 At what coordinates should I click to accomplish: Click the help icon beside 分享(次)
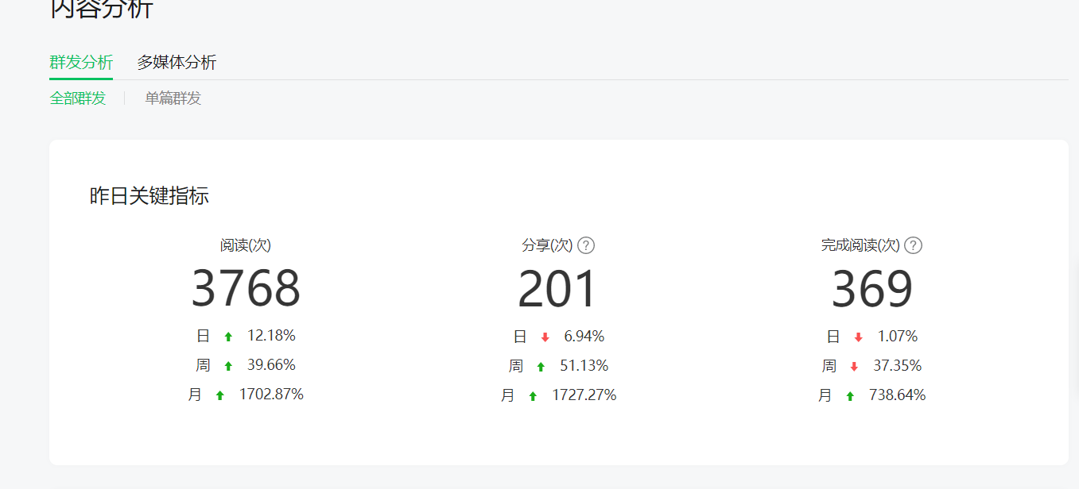pos(586,245)
